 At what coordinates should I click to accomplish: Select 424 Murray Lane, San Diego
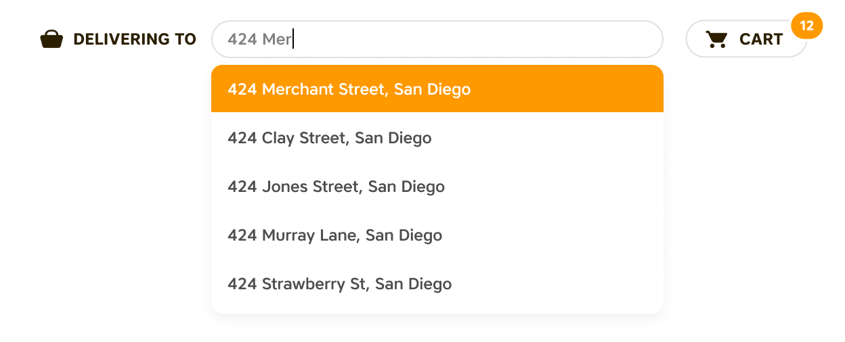[x=437, y=235]
